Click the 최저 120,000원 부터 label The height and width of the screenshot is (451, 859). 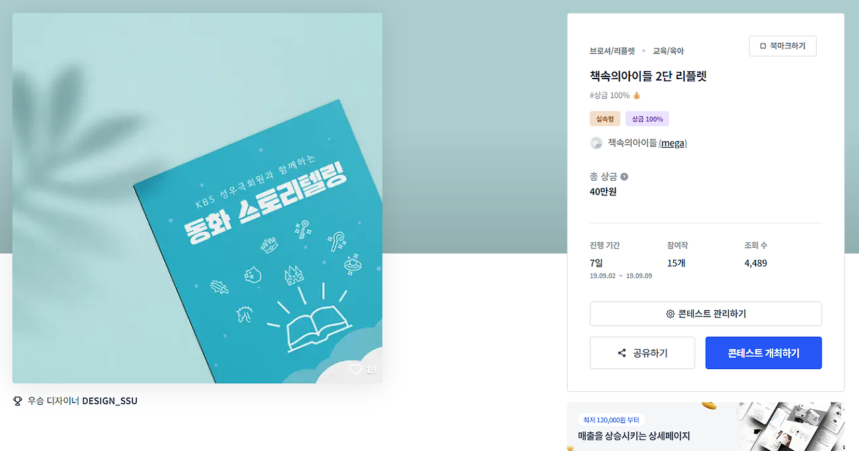pyautogui.click(x=611, y=419)
